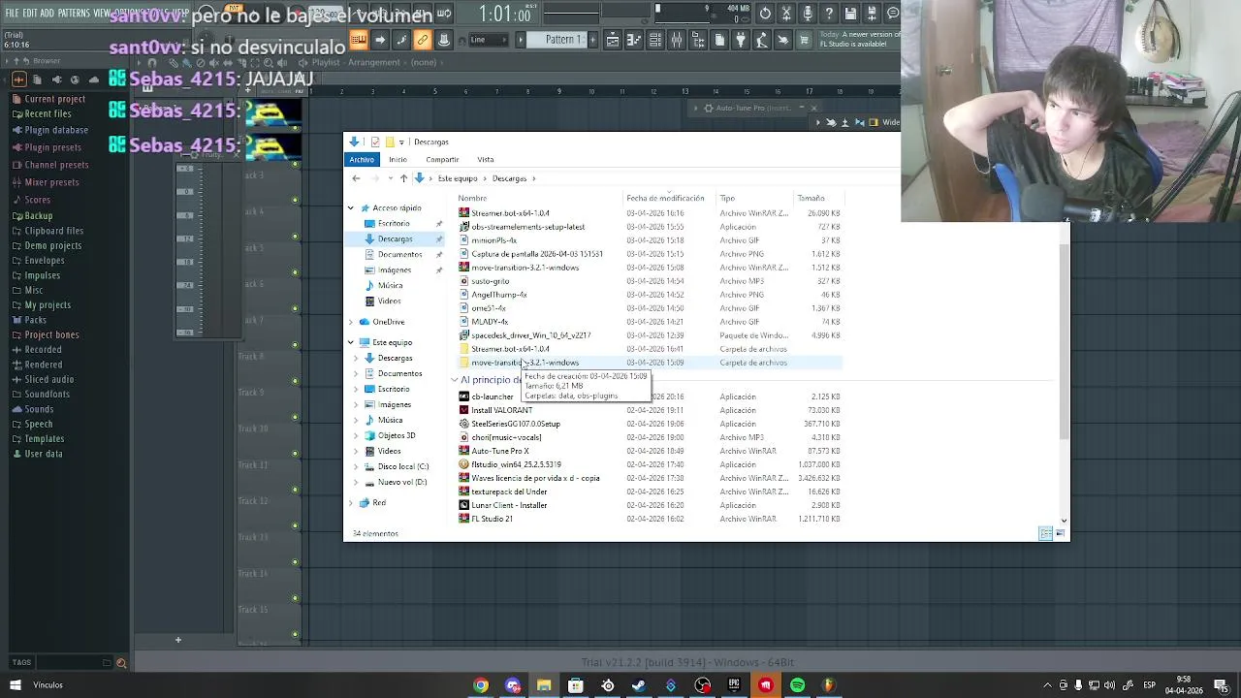Image resolution: width=1241 pixels, height=698 pixels.
Task: Open FL Studio PATTERNS menu
Action: point(74,13)
